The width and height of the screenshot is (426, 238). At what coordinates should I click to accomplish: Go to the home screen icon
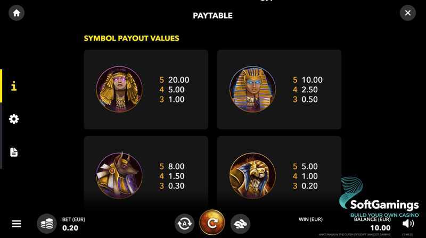17,13
